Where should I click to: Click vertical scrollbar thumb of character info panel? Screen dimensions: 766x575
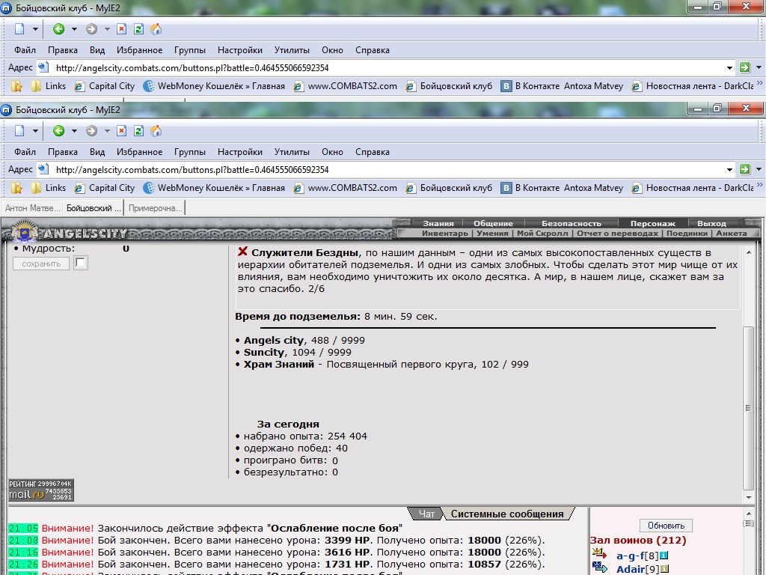748,408
